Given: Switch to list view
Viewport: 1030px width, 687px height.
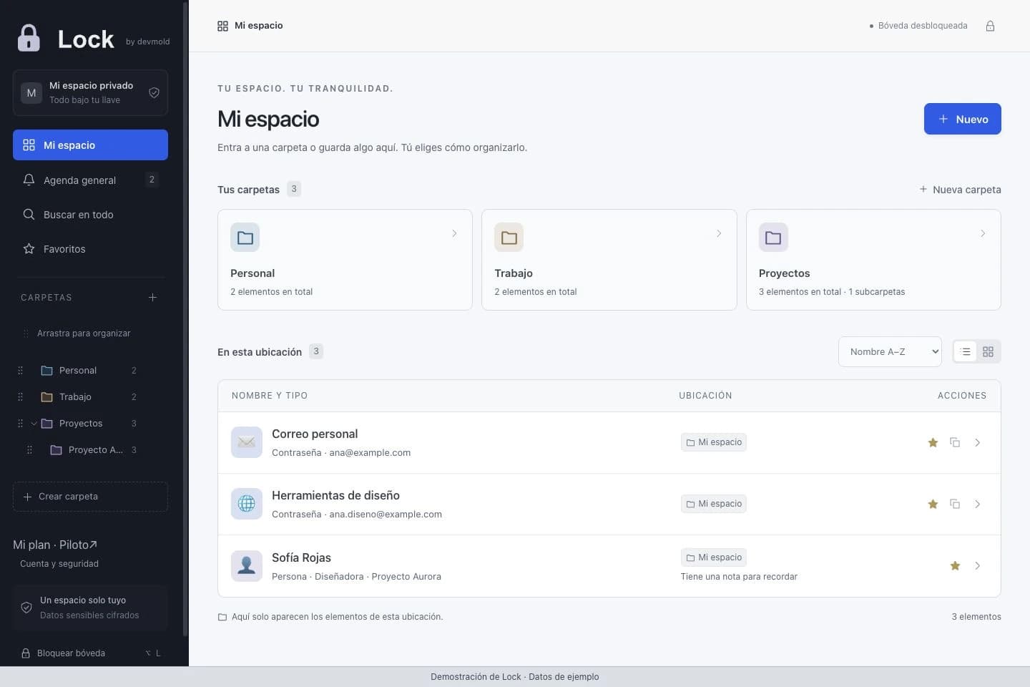Looking at the screenshot, I should [965, 351].
